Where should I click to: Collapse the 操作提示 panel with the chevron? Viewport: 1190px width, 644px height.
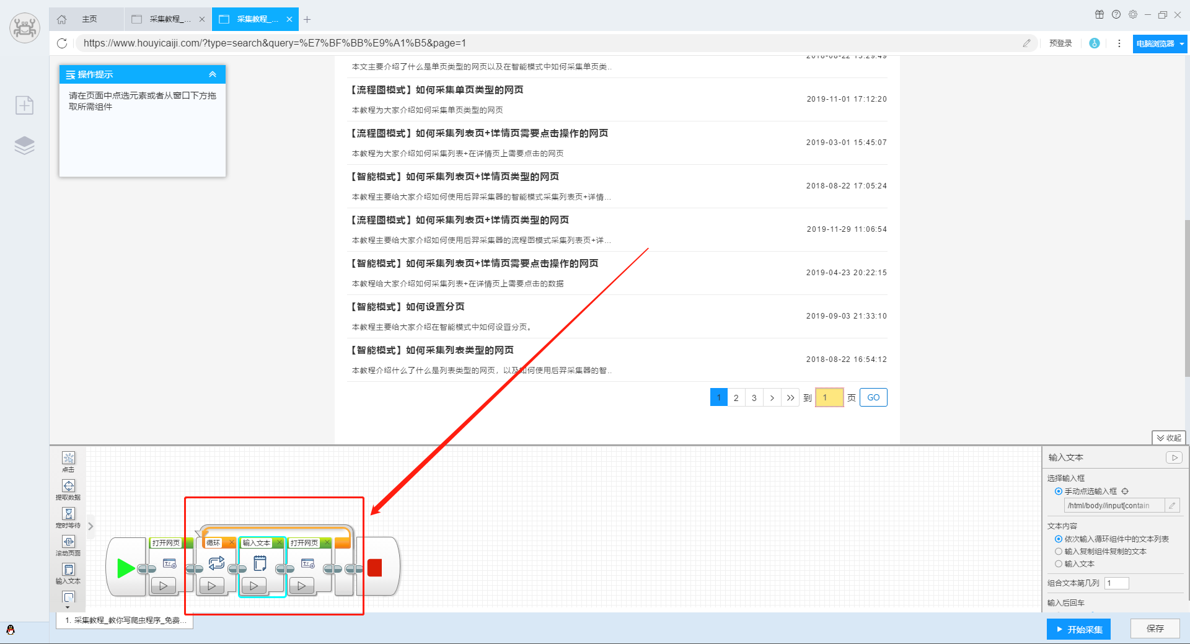(x=213, y=74)
